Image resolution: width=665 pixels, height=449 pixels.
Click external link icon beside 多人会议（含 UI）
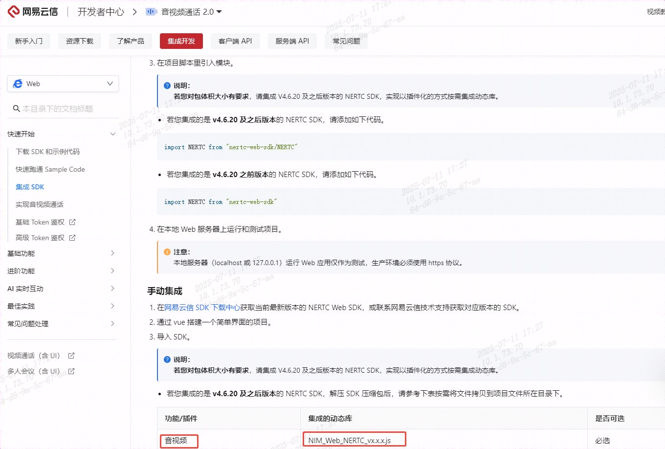coord(71,371)
